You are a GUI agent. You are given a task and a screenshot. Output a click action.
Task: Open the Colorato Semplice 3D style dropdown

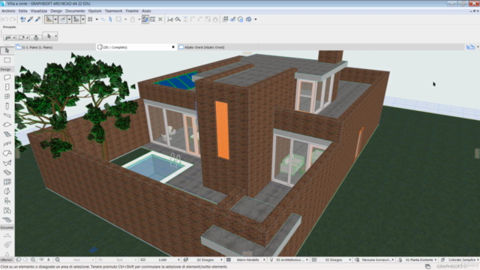coord(478,260)
